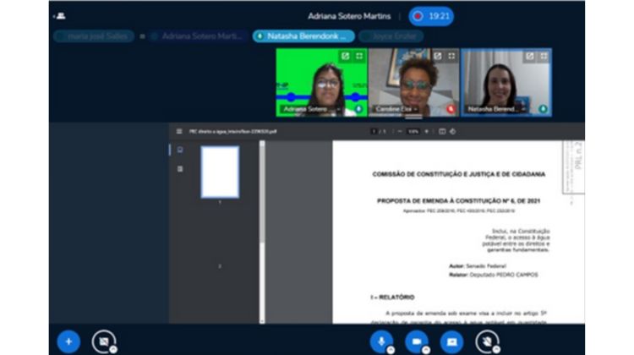Turn off the webcam camera button

coord(416,341)
